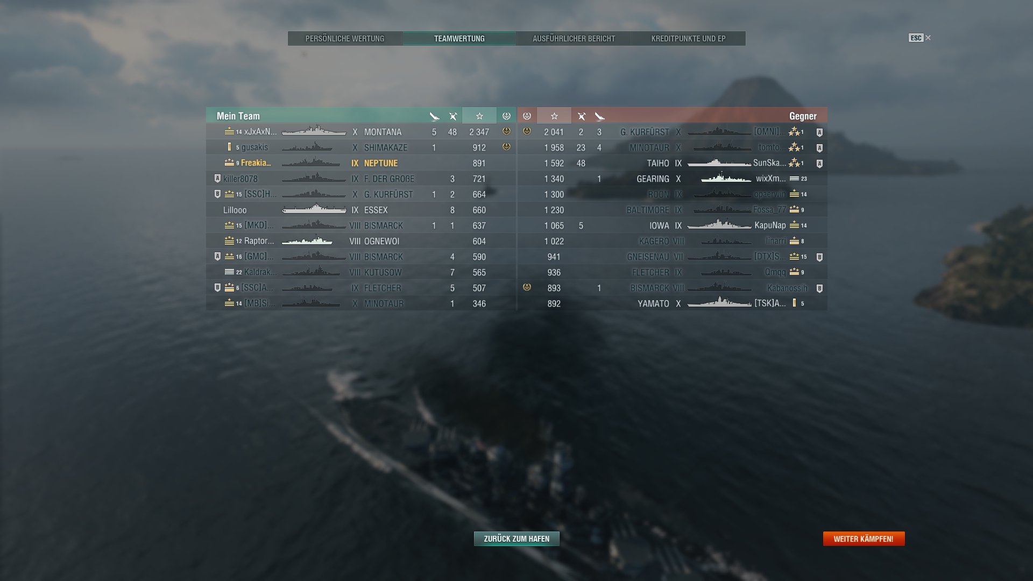Screen dimensions: 1033x581
Task: Select the Yamato enemy player row
Action: [673, 303]
